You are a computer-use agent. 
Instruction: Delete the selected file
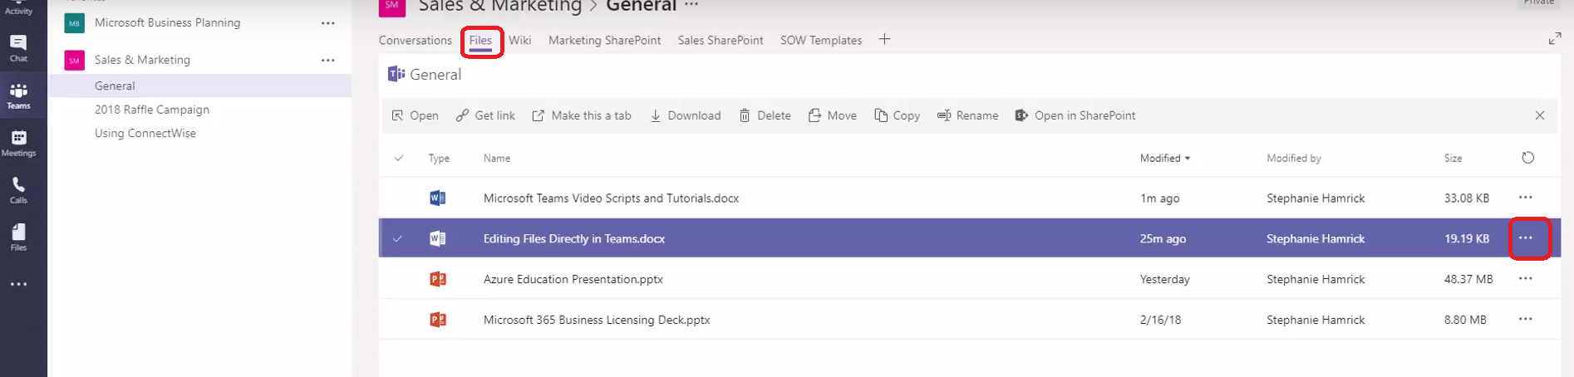(x=765, y=115)
